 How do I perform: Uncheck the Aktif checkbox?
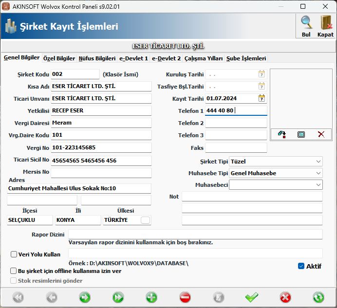(301, 266)
